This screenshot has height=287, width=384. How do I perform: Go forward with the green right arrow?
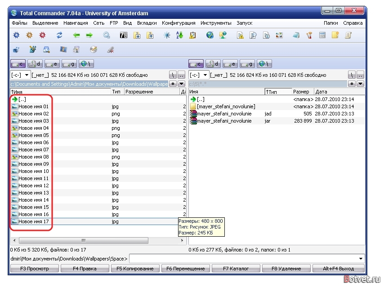89,35
